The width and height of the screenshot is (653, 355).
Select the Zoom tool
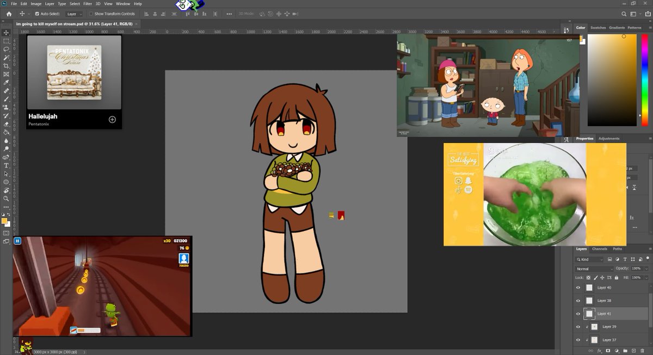click(x=6, y=198)
